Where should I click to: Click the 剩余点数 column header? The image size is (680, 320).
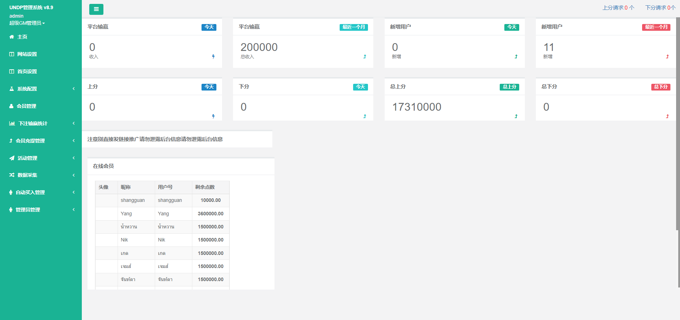click(x=205, y=187)
